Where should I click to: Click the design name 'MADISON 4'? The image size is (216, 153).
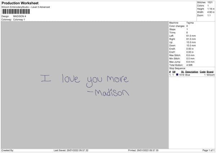(19, 16)
